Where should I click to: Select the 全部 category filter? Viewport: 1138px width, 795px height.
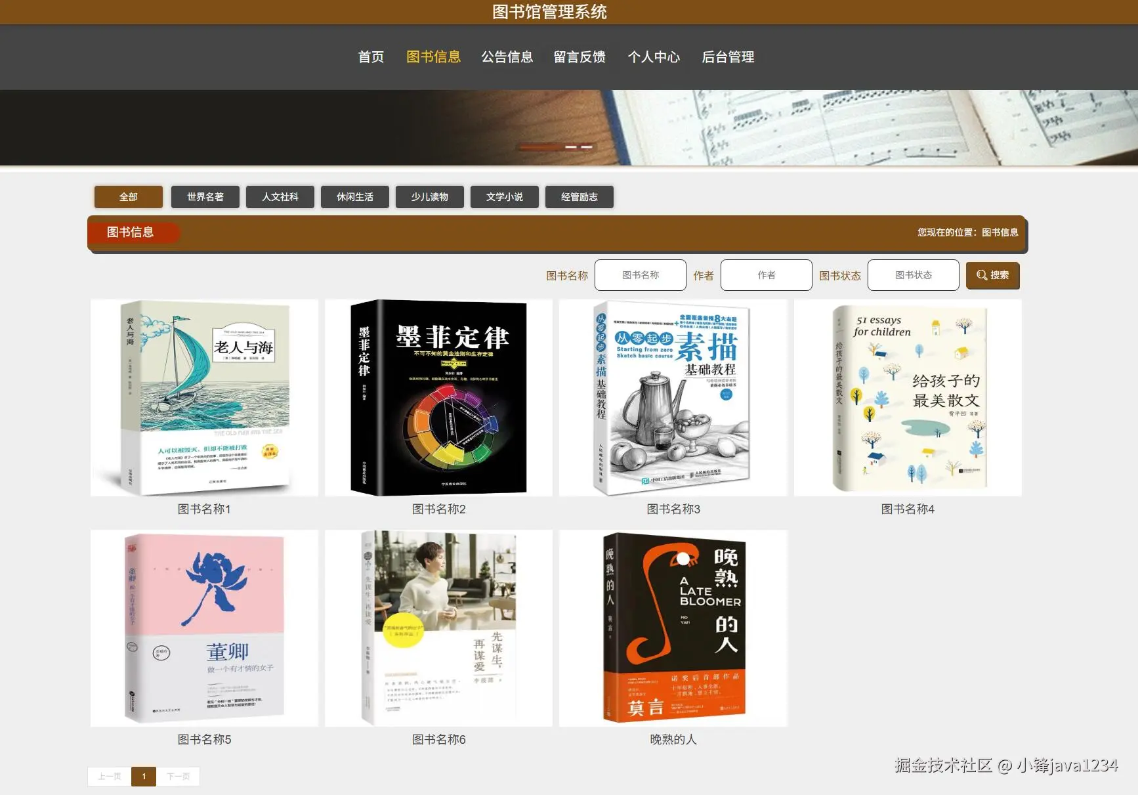(129, 197)
